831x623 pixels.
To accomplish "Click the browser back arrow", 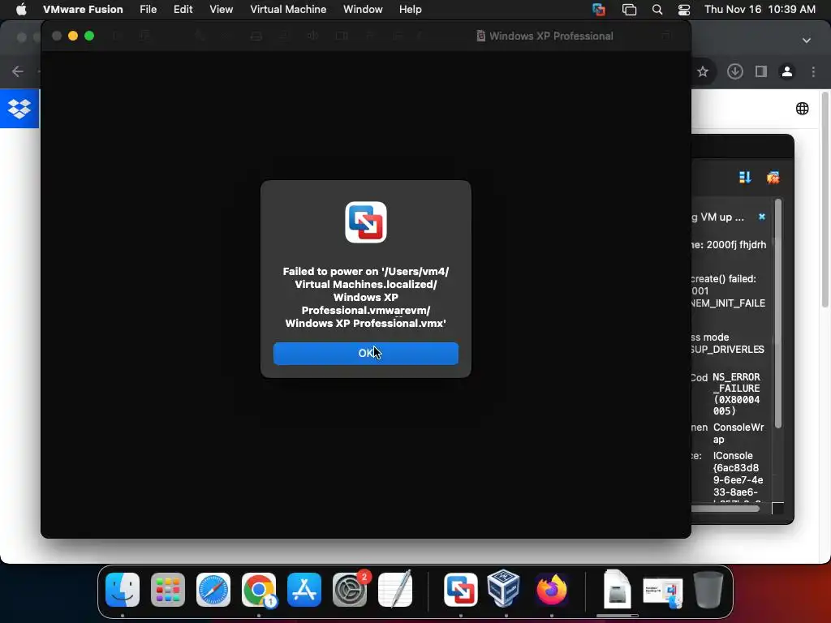I will pyautogui.click(x=18, y=71).
